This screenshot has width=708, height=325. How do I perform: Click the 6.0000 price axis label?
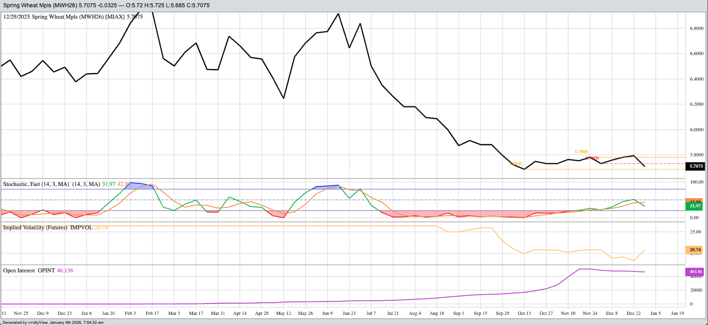coord(697,130)
